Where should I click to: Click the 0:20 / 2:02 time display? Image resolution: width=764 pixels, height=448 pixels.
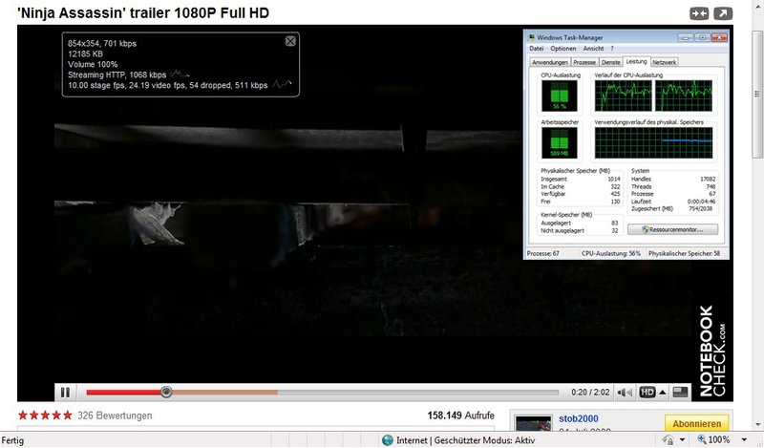[x=590, y=393]
